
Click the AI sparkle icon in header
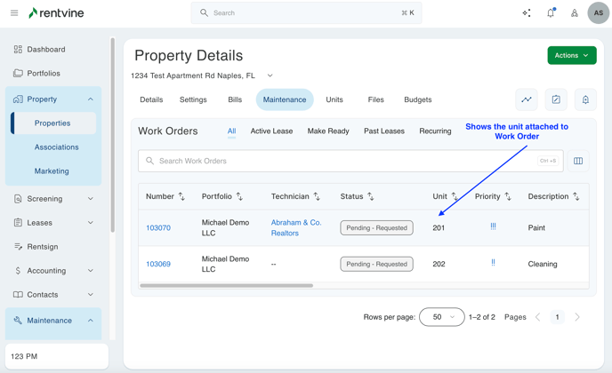(527, 13)
